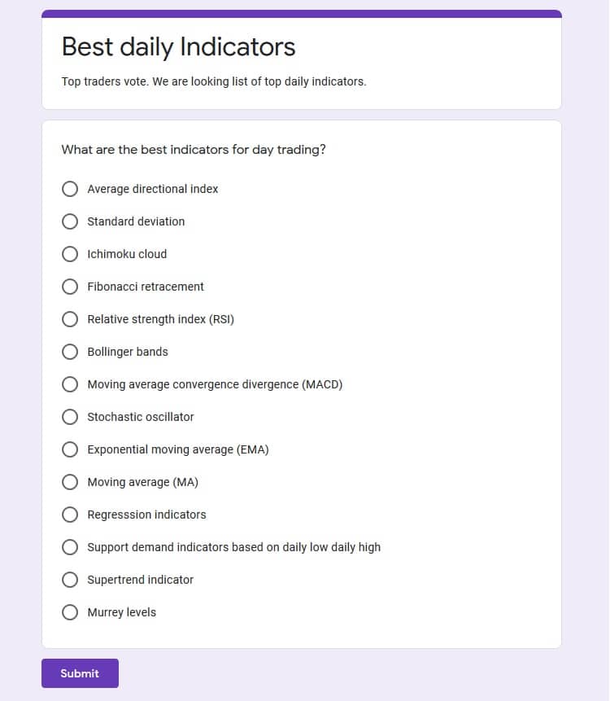610x701 pixels.
Task: Select Fibonacci retracement radio button
Action: point(70,287)
